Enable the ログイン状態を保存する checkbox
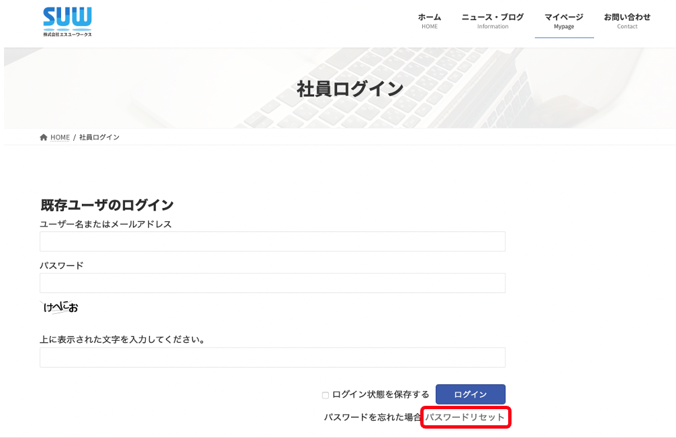The image size is (676, 438). pos(326,395)
